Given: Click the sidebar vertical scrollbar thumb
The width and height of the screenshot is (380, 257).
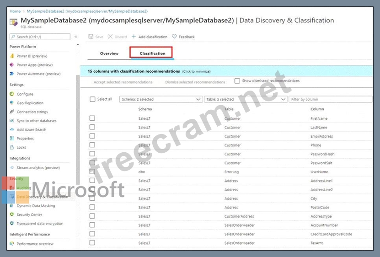Looking at the screenshot, I should (x=78, y=130).
